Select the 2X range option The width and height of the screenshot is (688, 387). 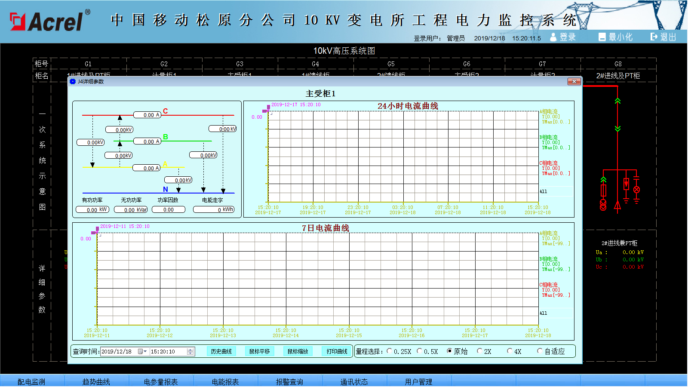[x=479, y=351]
